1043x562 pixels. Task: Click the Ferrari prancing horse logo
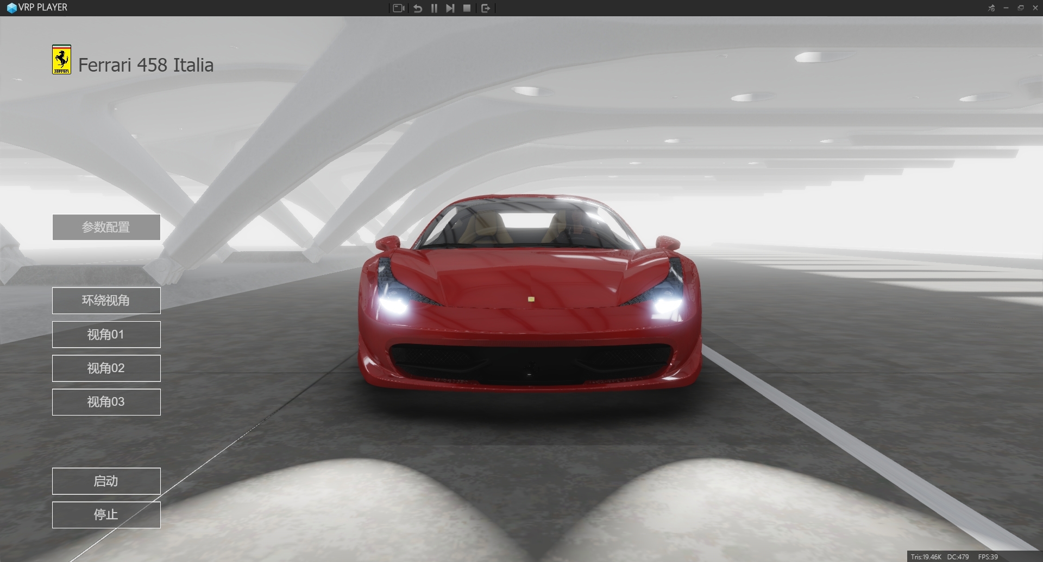pyautogui.click(x=61, y=60)
